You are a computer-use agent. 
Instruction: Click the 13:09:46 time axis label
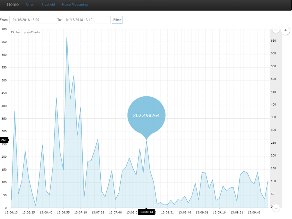pos(254,212)
